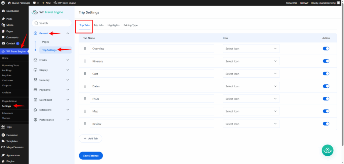Turn off the FAQs tab switch
The width and height of the screenshot is (344, 164).
click(x=326, y=99)
